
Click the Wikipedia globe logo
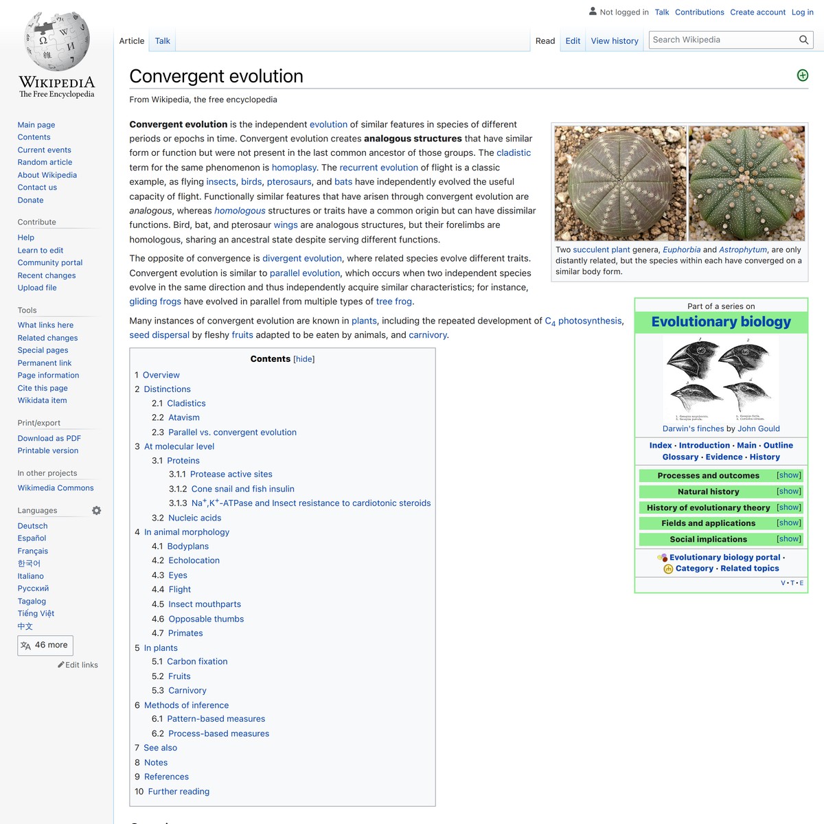[x=56, y=41]
